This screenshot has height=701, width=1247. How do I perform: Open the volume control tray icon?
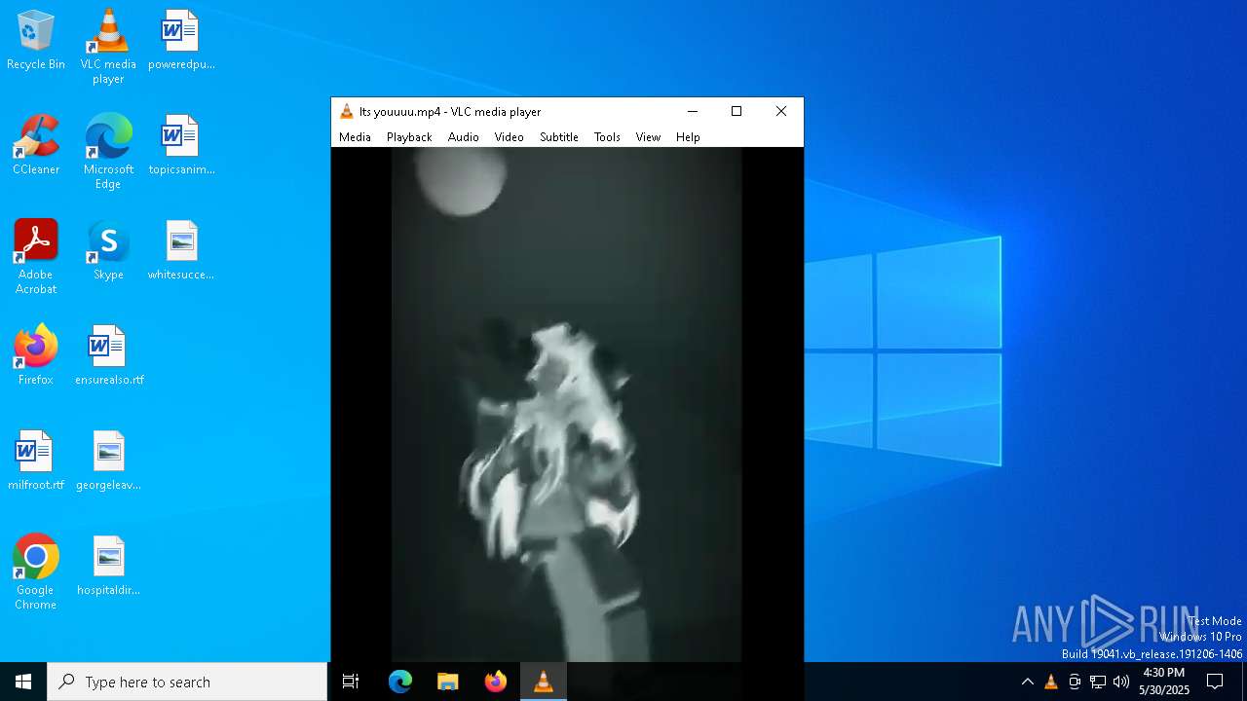1121,682
